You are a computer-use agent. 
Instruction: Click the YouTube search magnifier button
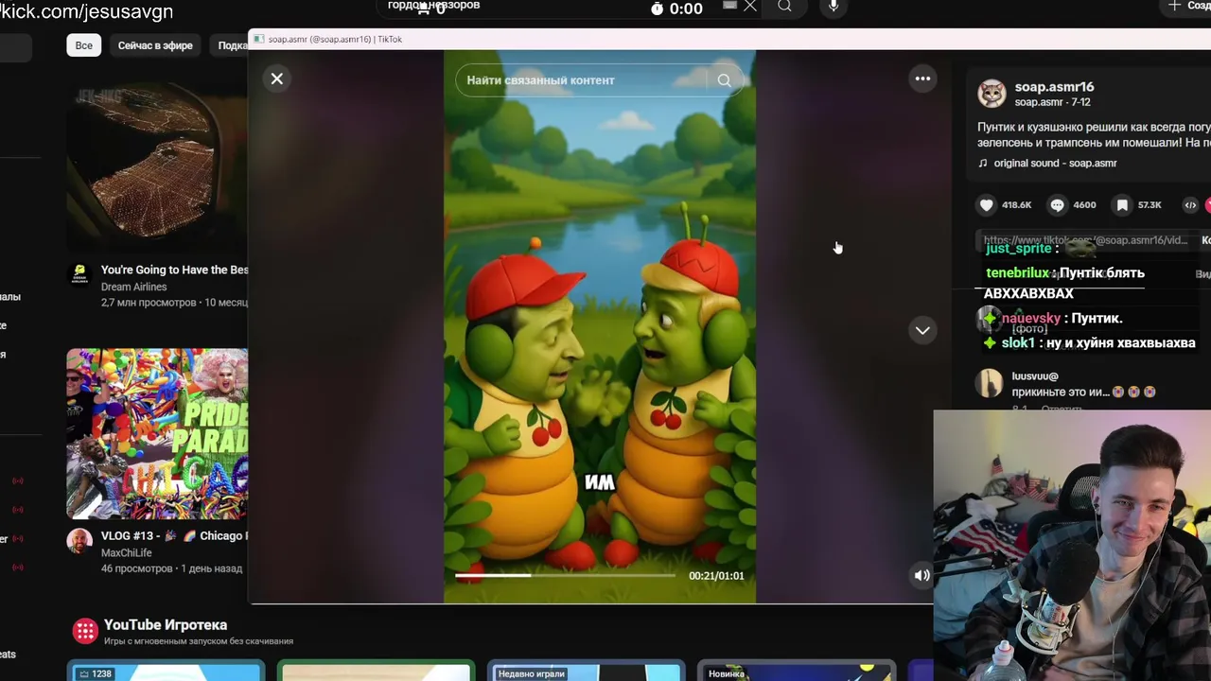pos(784,7)
